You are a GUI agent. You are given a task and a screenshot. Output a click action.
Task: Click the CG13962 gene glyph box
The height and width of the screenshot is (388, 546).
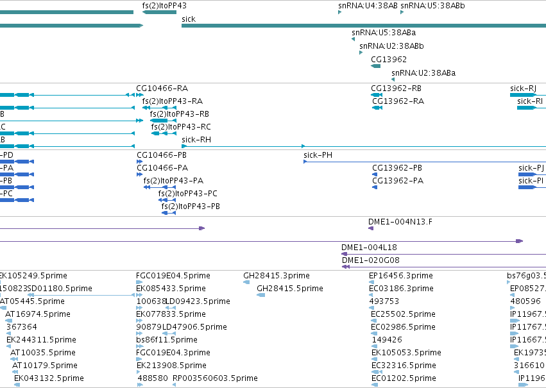(x=376, y=66)
